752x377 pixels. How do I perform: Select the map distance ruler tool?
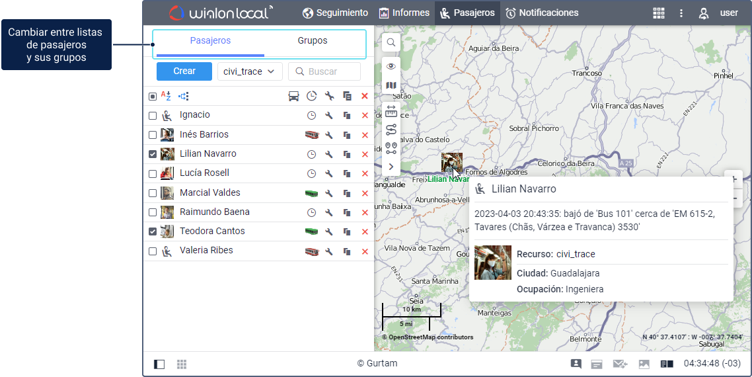click(391, 111)
